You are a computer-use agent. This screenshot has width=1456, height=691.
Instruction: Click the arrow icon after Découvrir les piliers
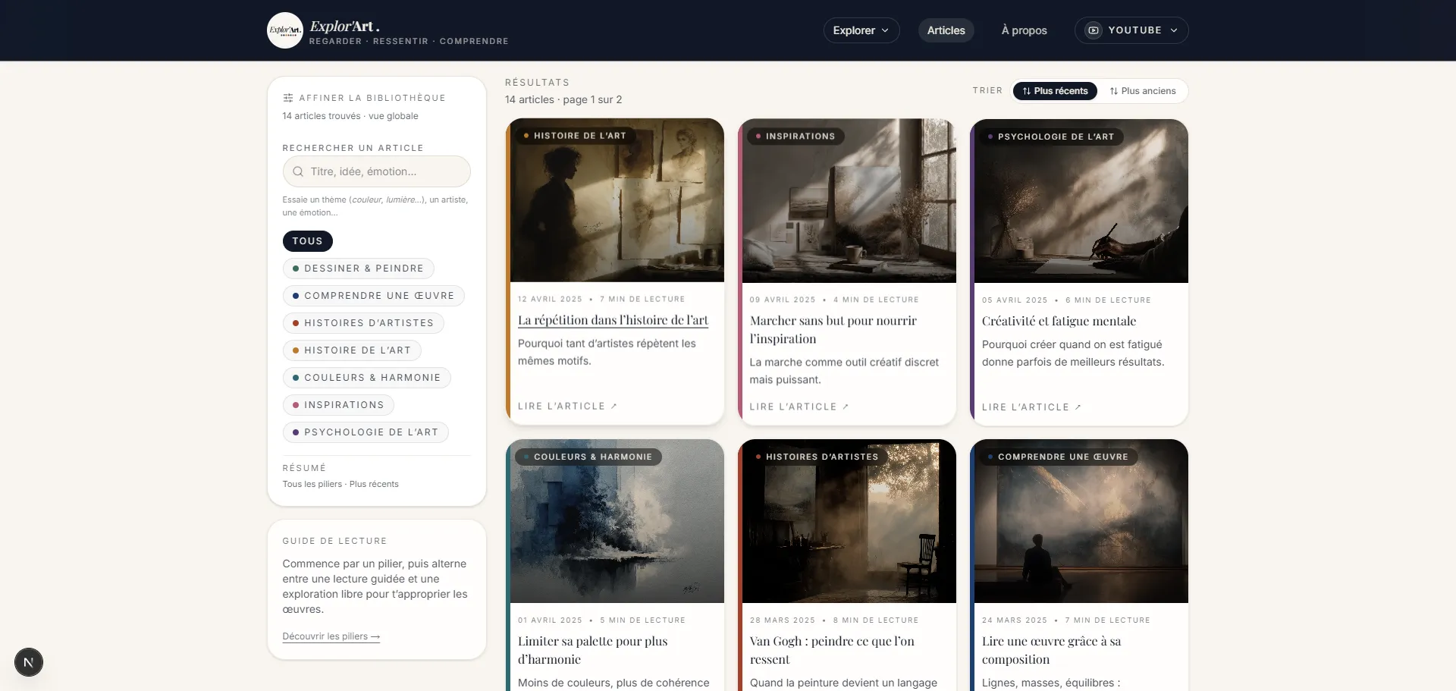tap(375, 636)
